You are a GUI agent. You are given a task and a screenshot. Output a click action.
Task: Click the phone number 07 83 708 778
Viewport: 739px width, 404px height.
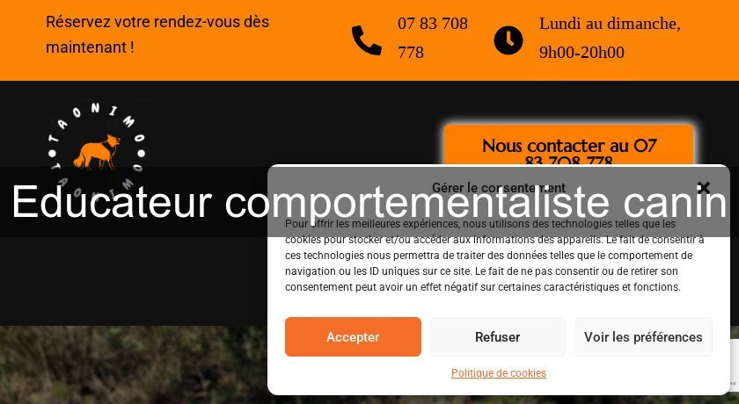point(433,38)
